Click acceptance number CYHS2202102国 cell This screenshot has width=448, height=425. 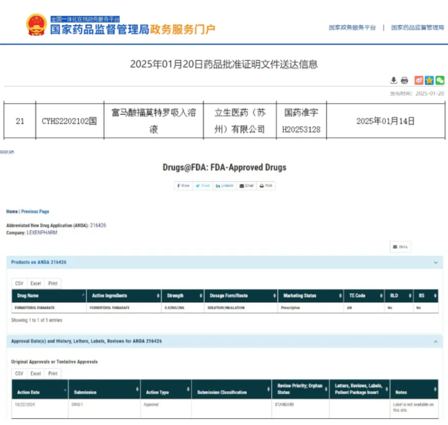69,121
